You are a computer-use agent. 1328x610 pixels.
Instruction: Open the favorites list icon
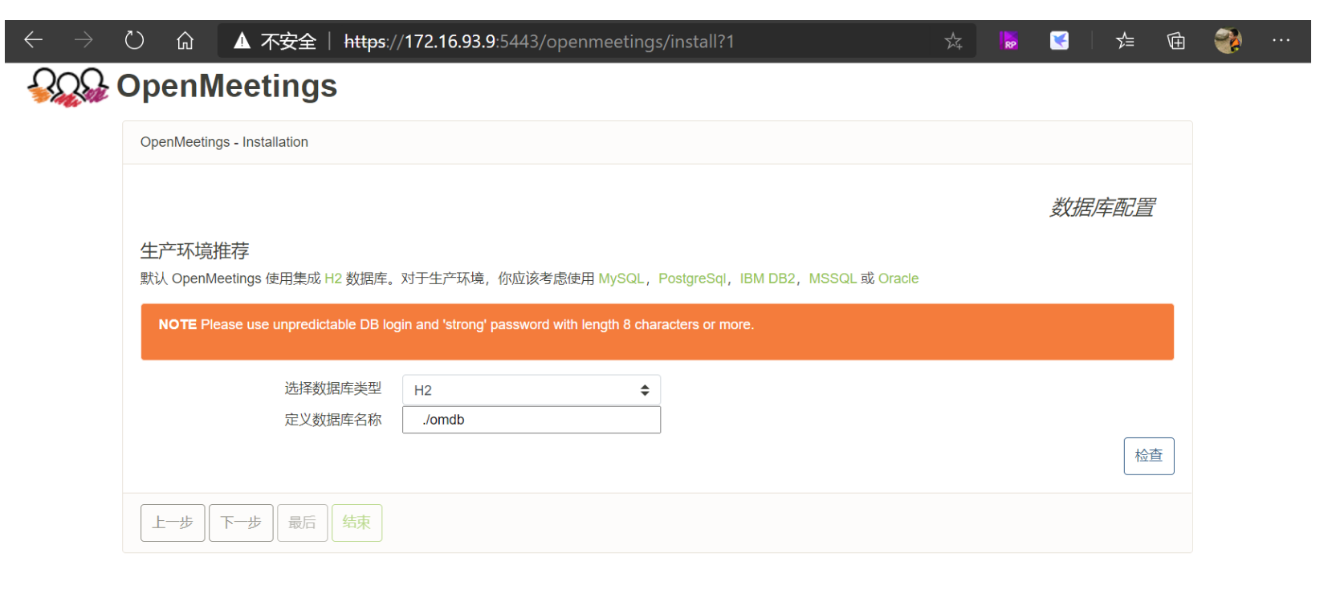tap(1125, 41)
